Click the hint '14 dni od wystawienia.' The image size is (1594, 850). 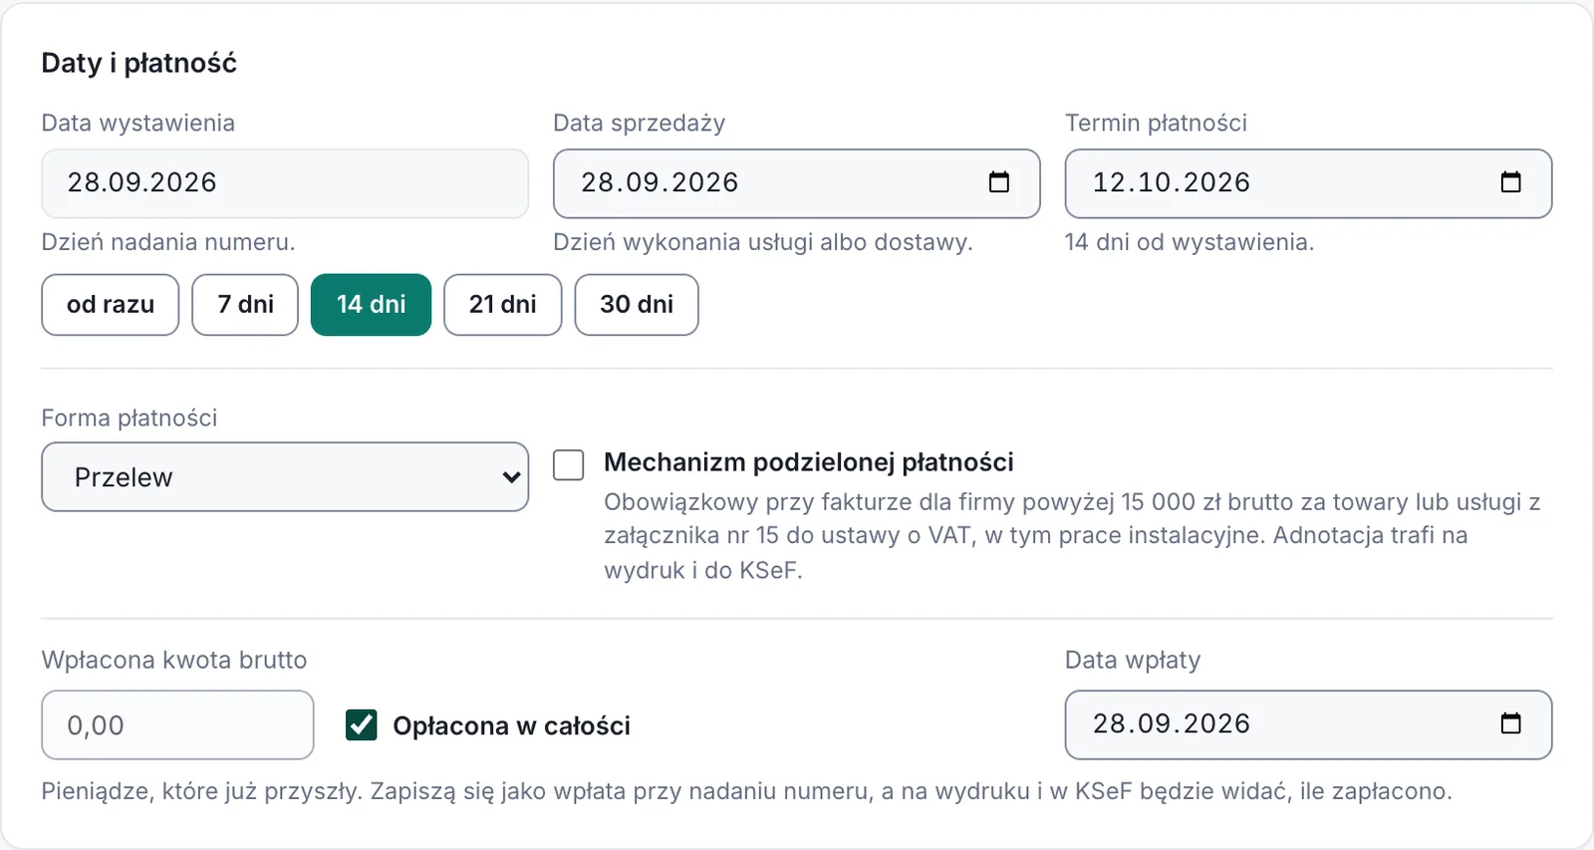click(x=1190, y=242)
